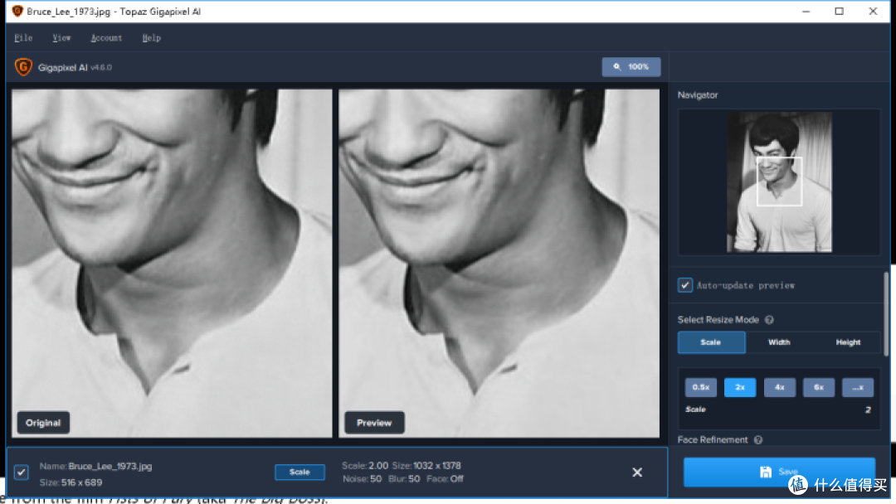The width and height of the screenshot is (896, 504).
Task: Select the Scale resize mode tab
Action: [x=712, y=342]
